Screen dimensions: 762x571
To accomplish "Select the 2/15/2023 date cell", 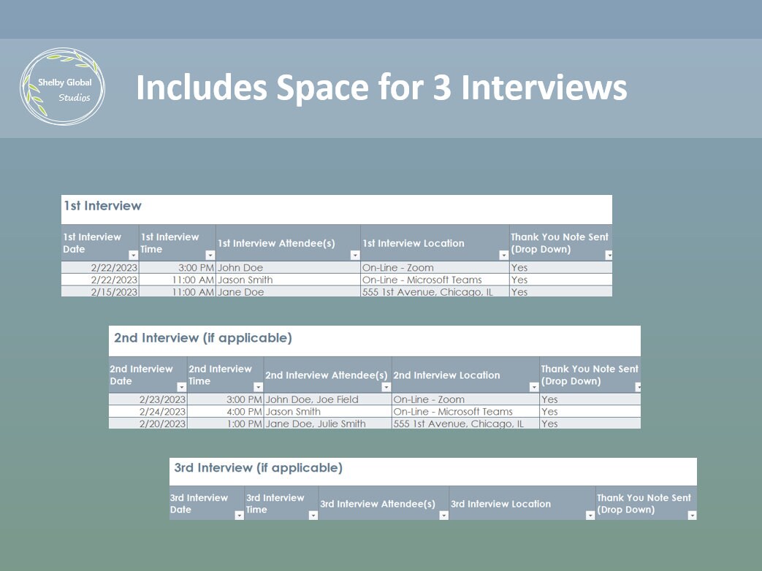I will 100,292.
